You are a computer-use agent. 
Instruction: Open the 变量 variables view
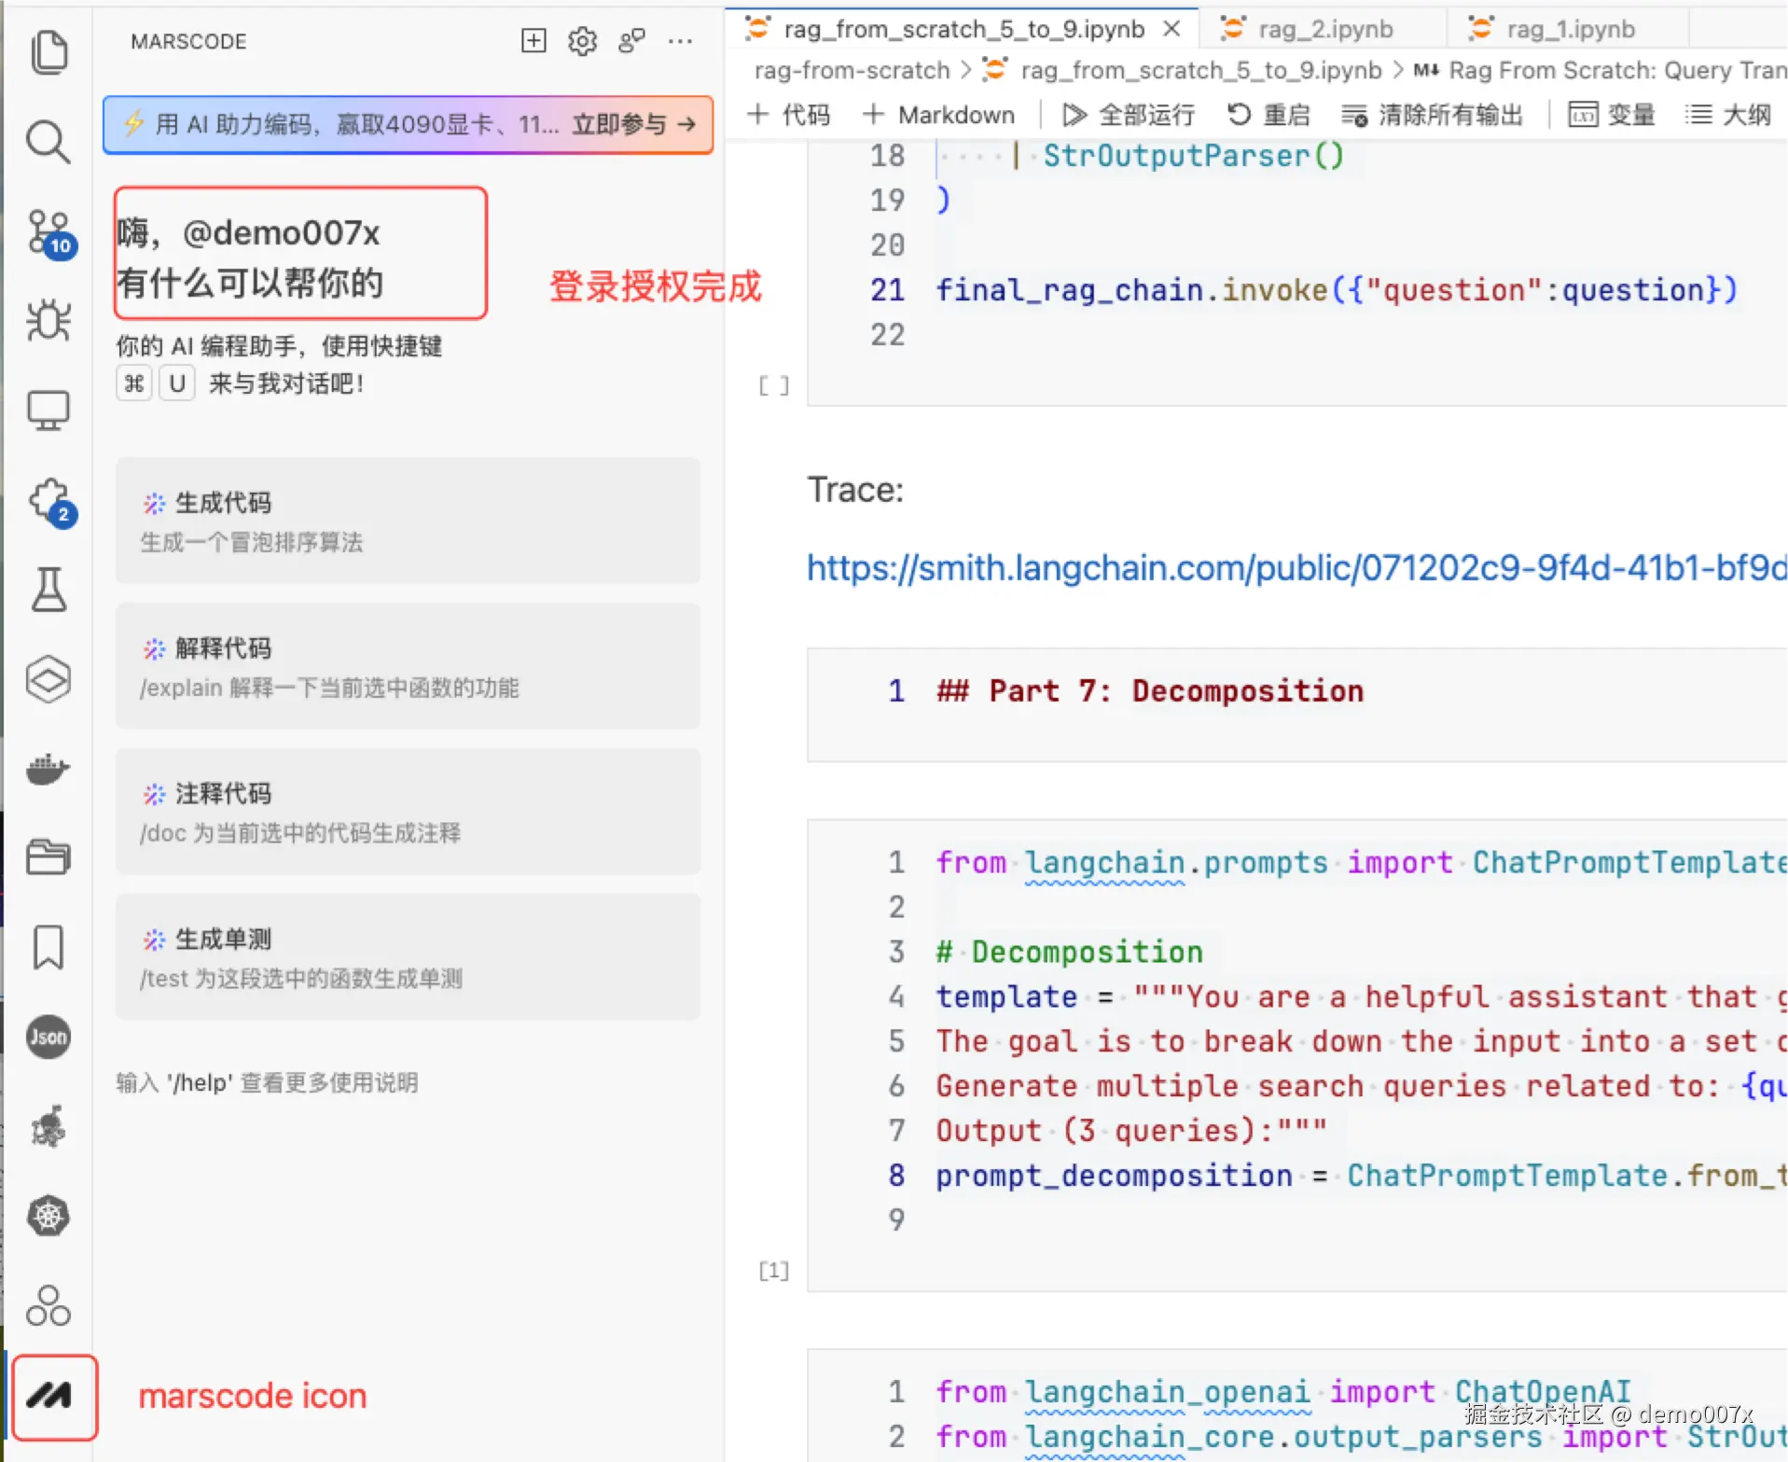point(1612,115)
